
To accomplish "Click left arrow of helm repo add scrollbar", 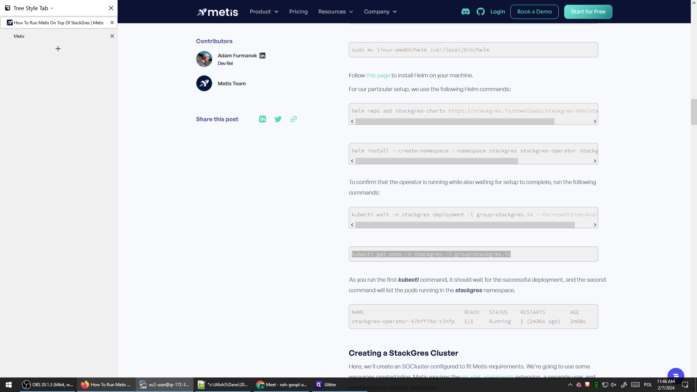I will [x=352, y=122].
